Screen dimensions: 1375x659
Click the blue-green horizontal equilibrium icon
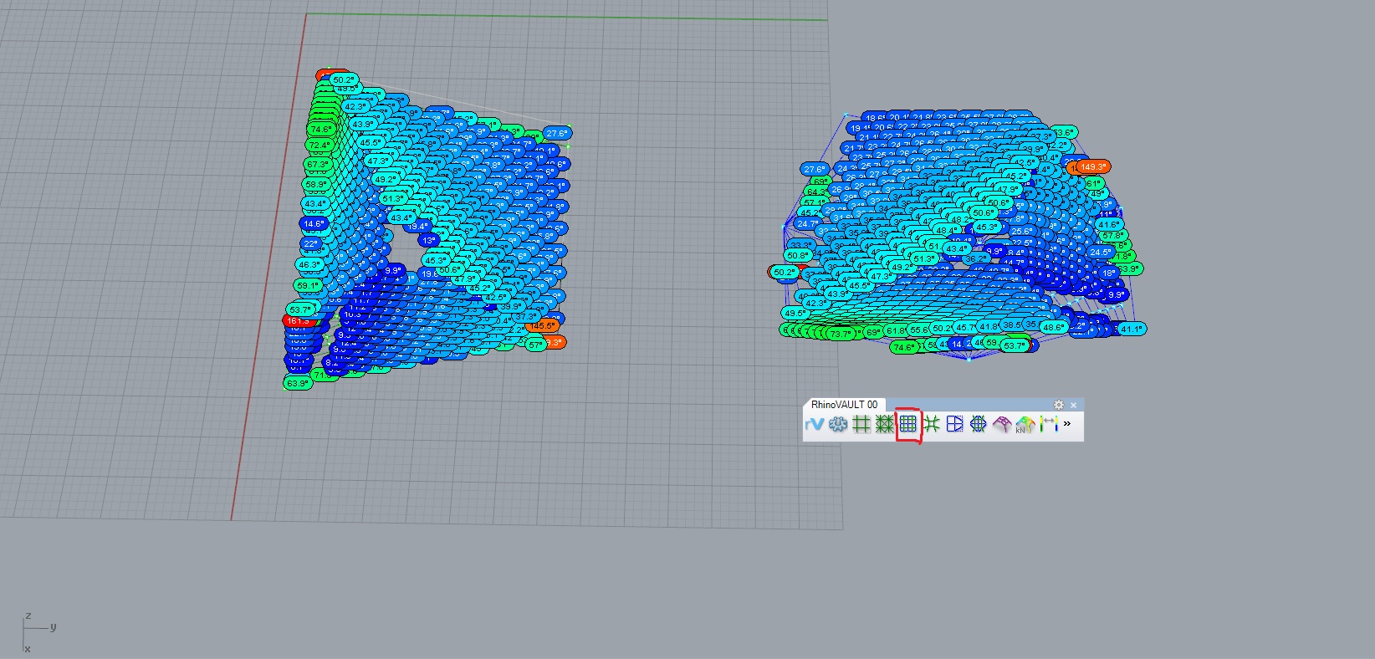click(979, 425)
